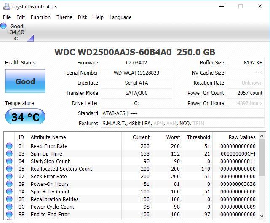Select the Read Error Rate attribute name
Screen dimensions: 270x223
click(49, 146)
